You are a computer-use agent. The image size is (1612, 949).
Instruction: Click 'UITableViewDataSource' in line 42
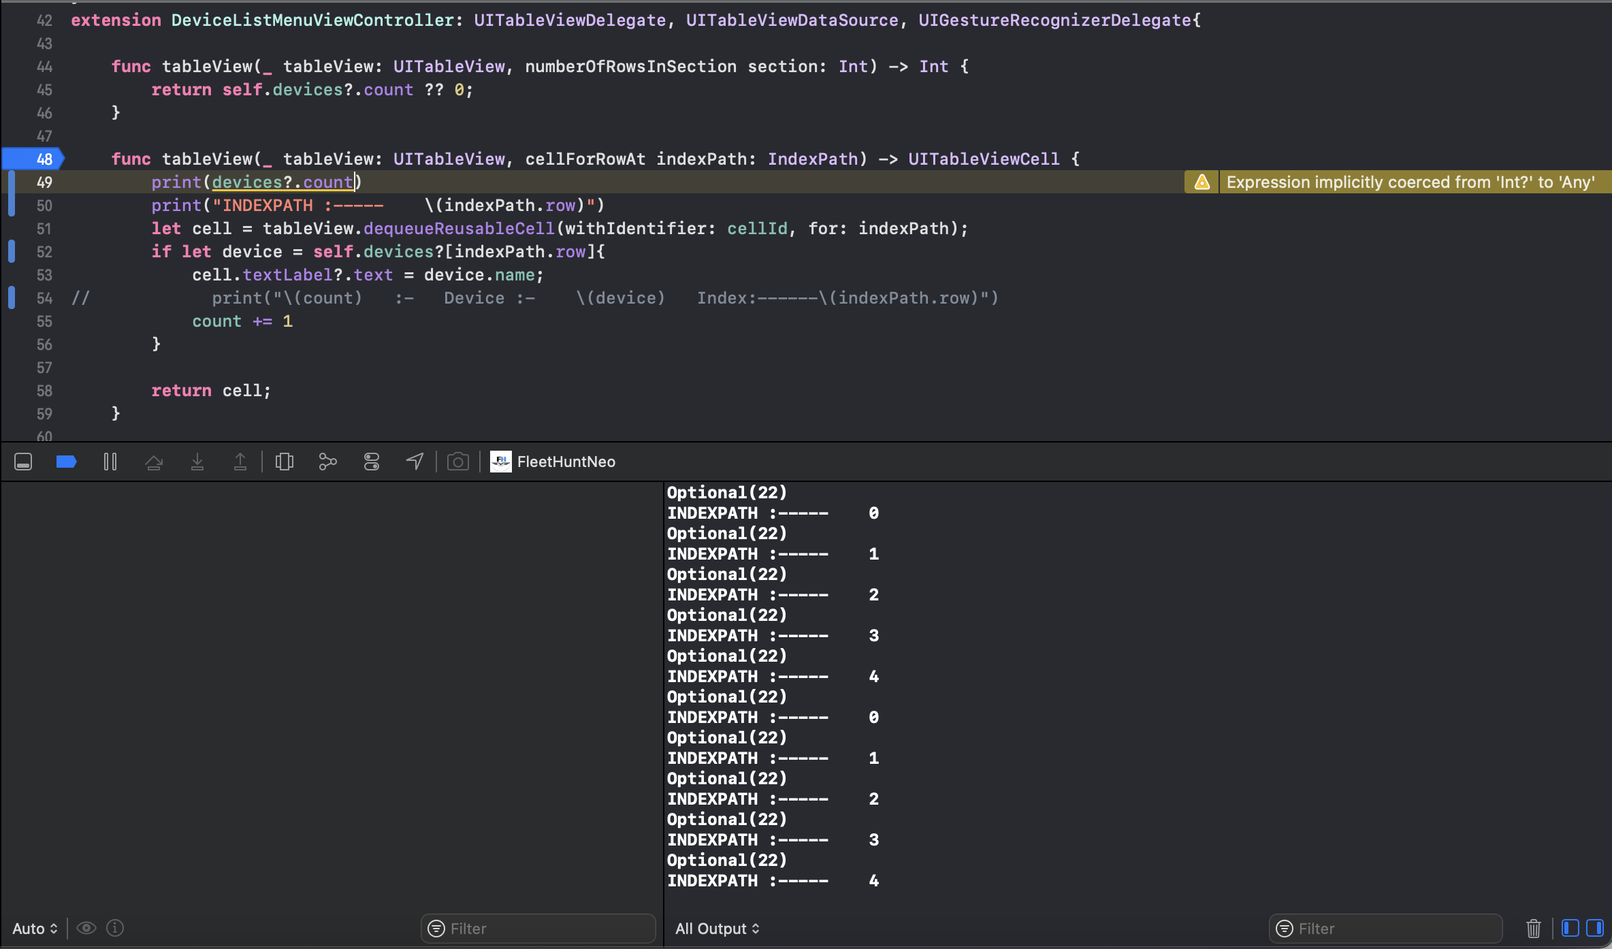pyautogui.click(x=792, y=20)
